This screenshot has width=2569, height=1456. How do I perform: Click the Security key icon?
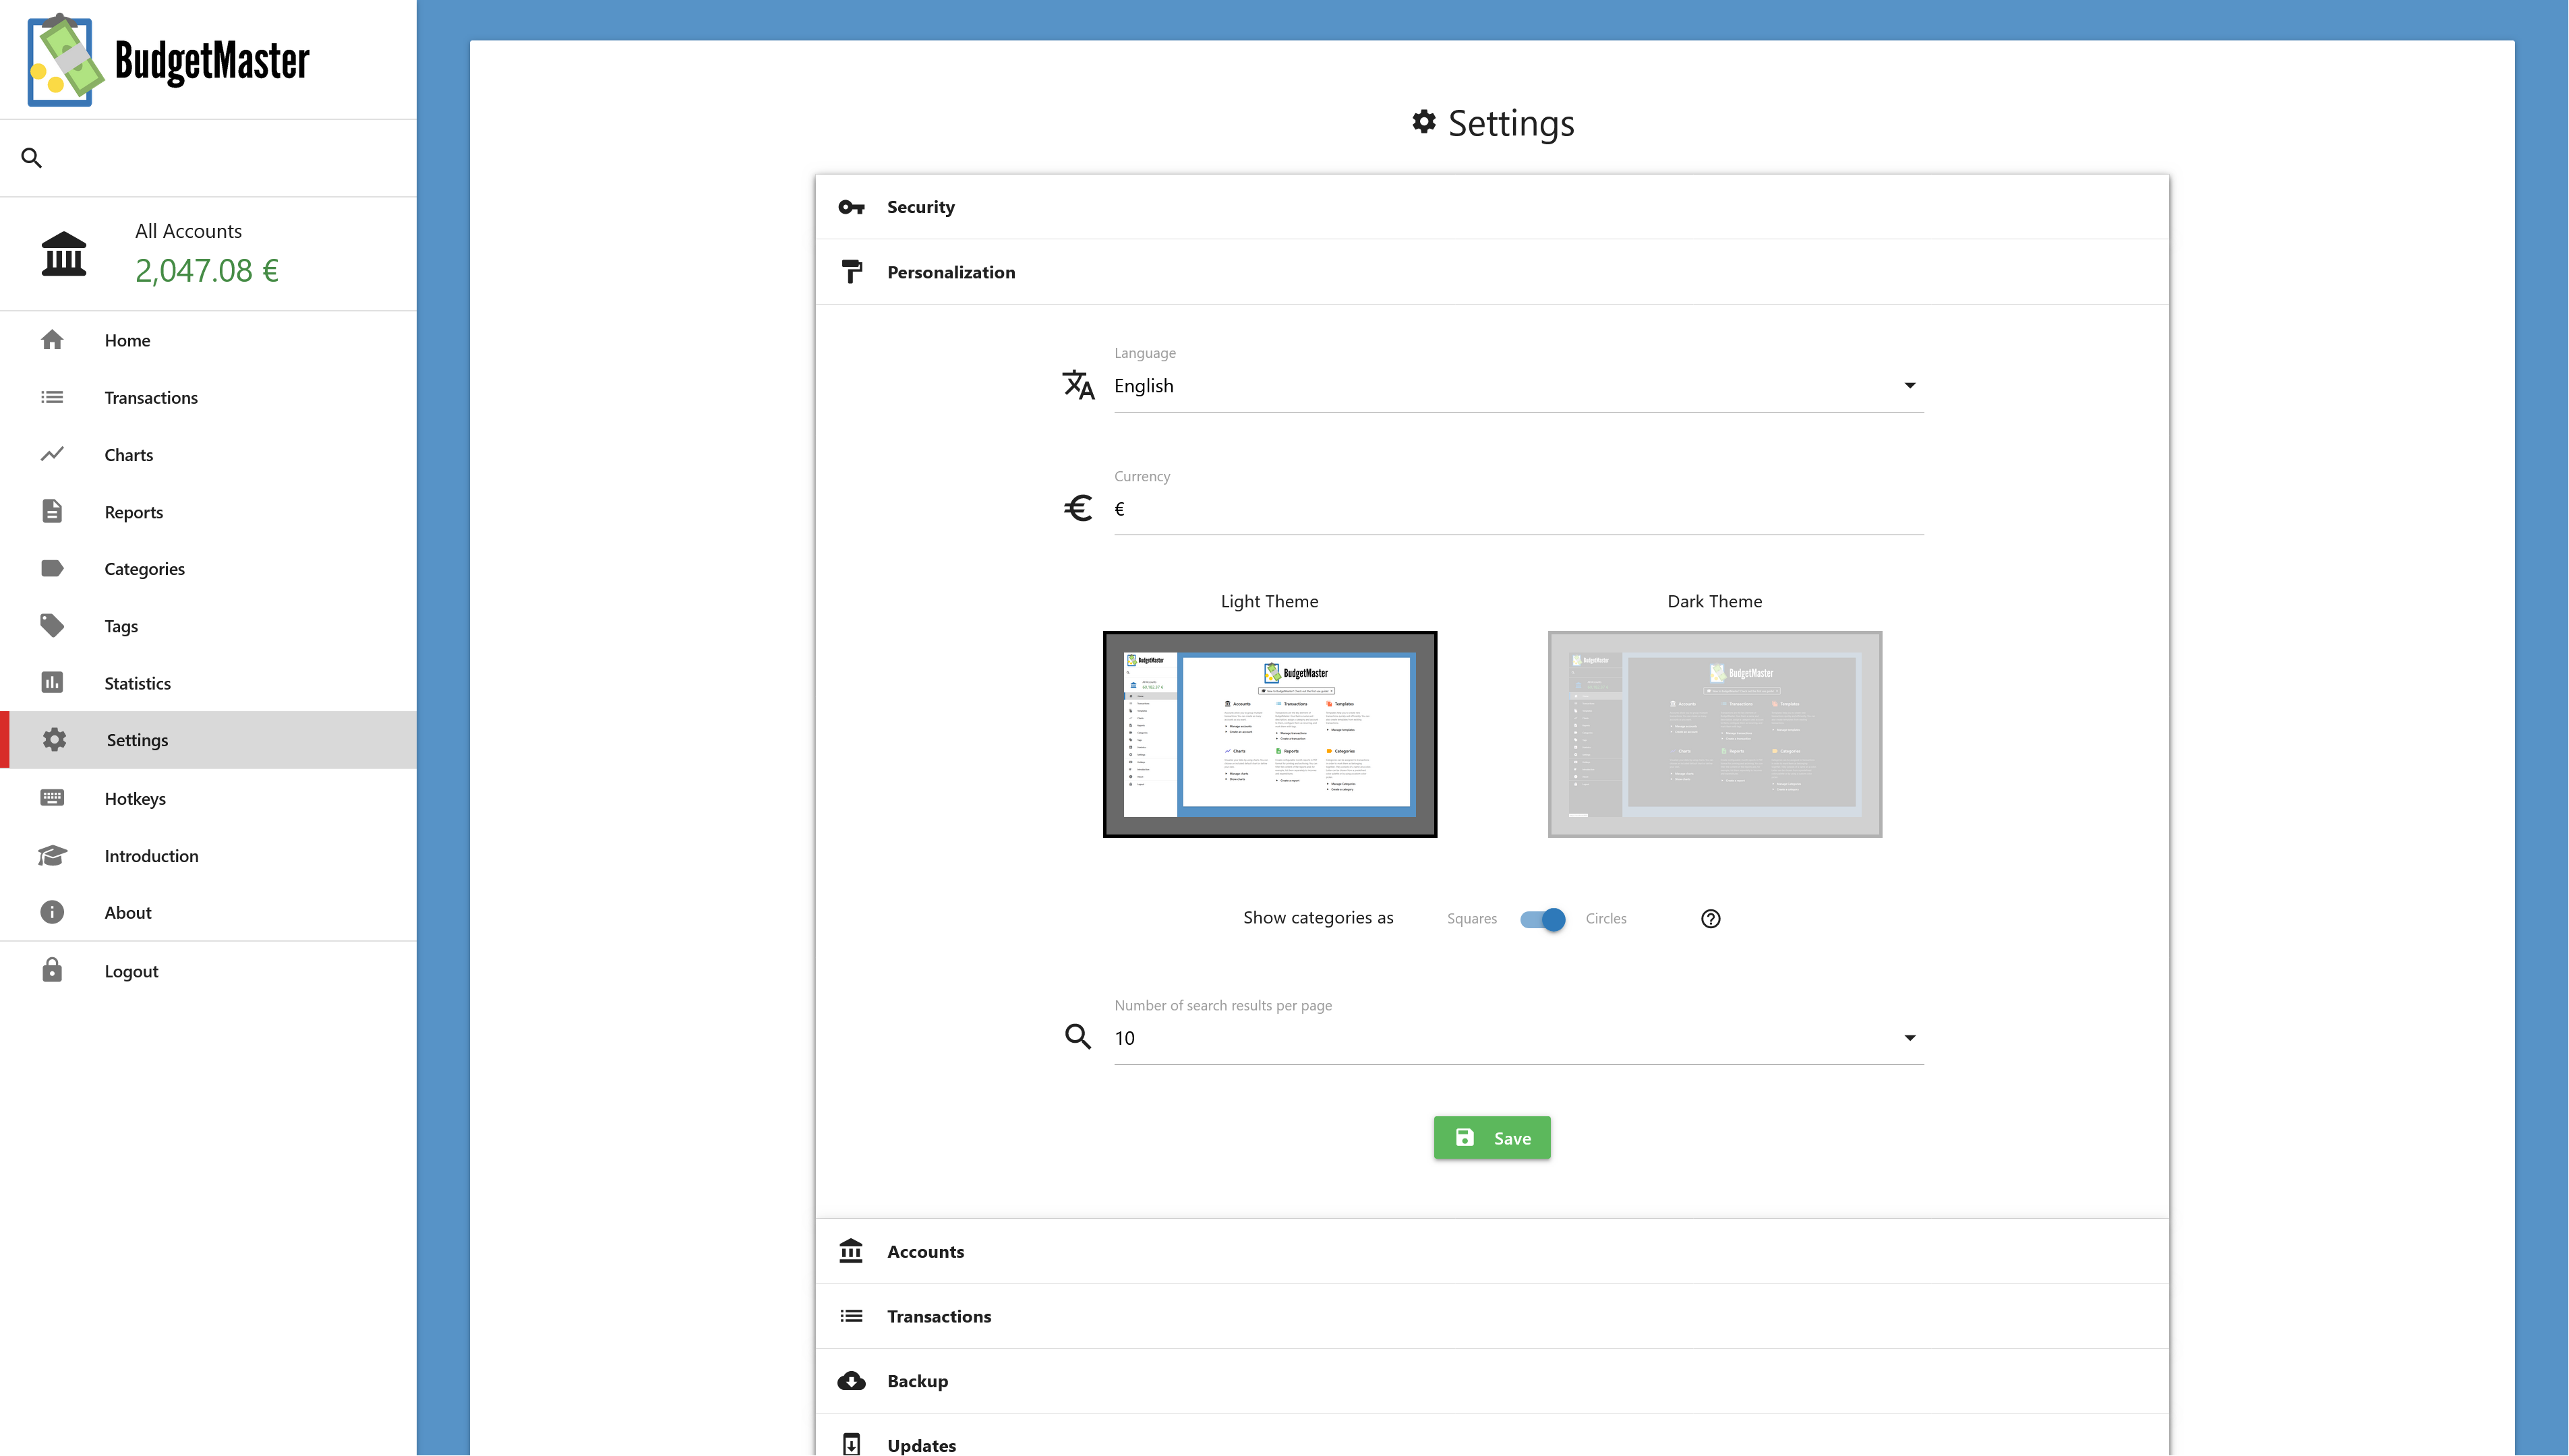851,207
